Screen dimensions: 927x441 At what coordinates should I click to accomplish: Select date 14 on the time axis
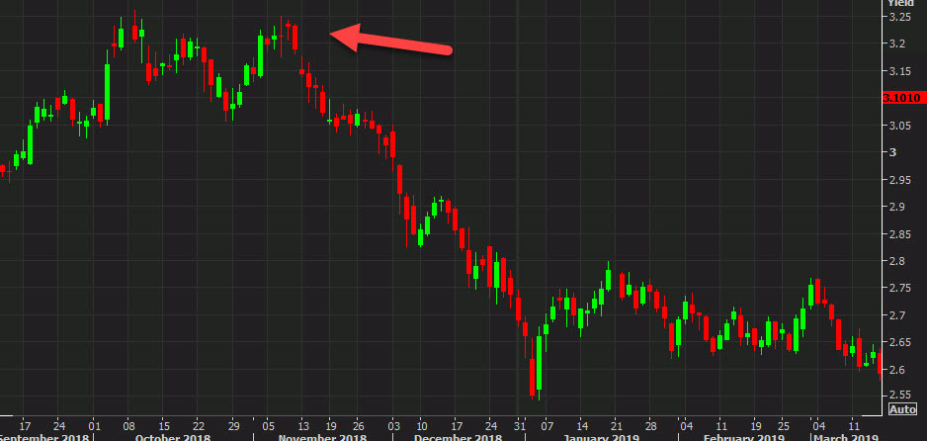[582, 425]
